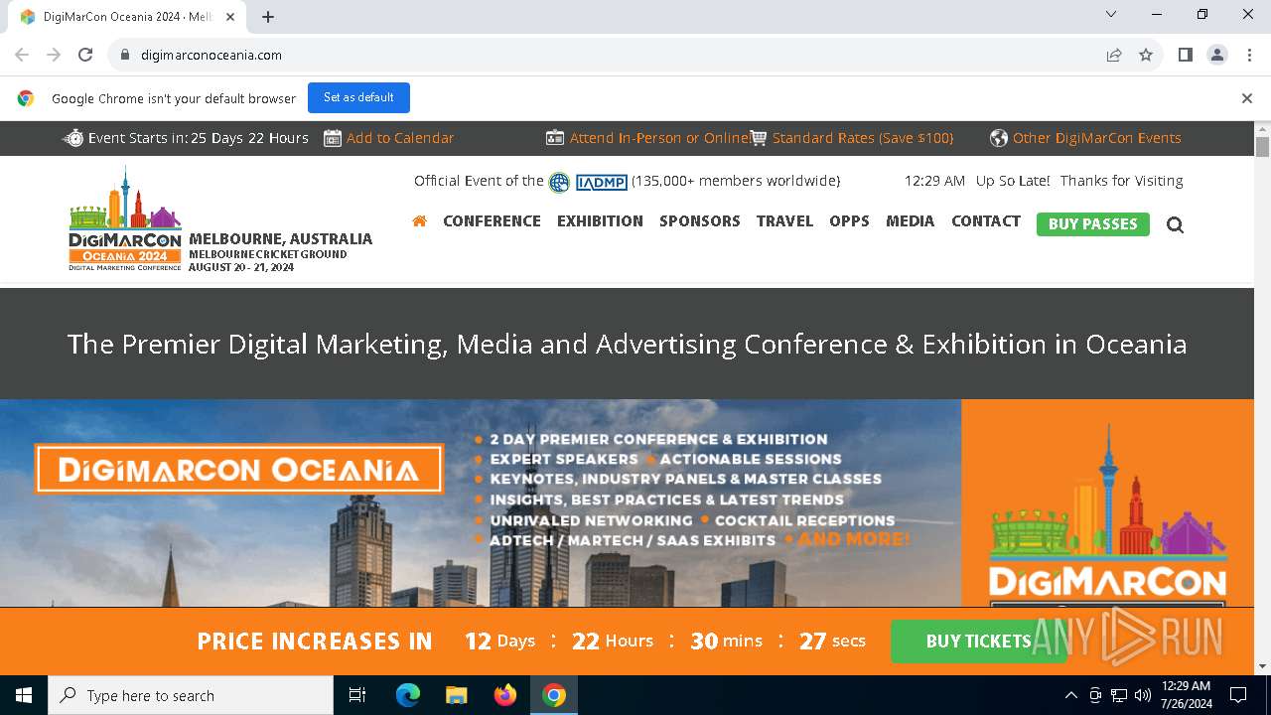Dismiss the default browser infobar

[x=1246, y=98]
